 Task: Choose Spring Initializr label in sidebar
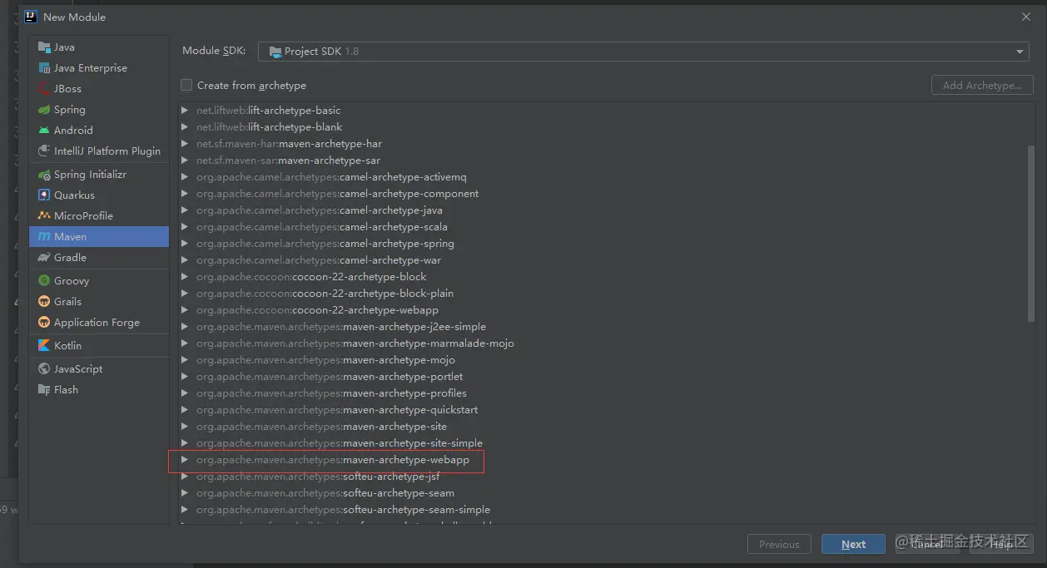(x=90, y=175)
